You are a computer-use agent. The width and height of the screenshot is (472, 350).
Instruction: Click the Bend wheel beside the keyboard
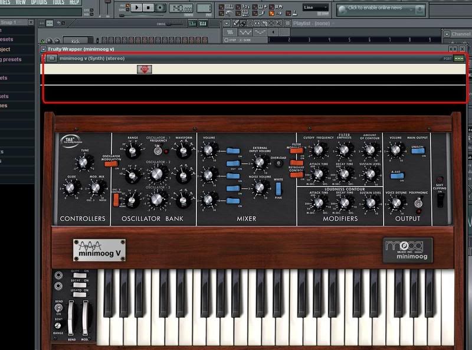coord(71,318)
